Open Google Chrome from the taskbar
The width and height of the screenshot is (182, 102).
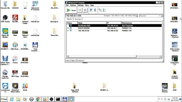(x=38, y=99)
